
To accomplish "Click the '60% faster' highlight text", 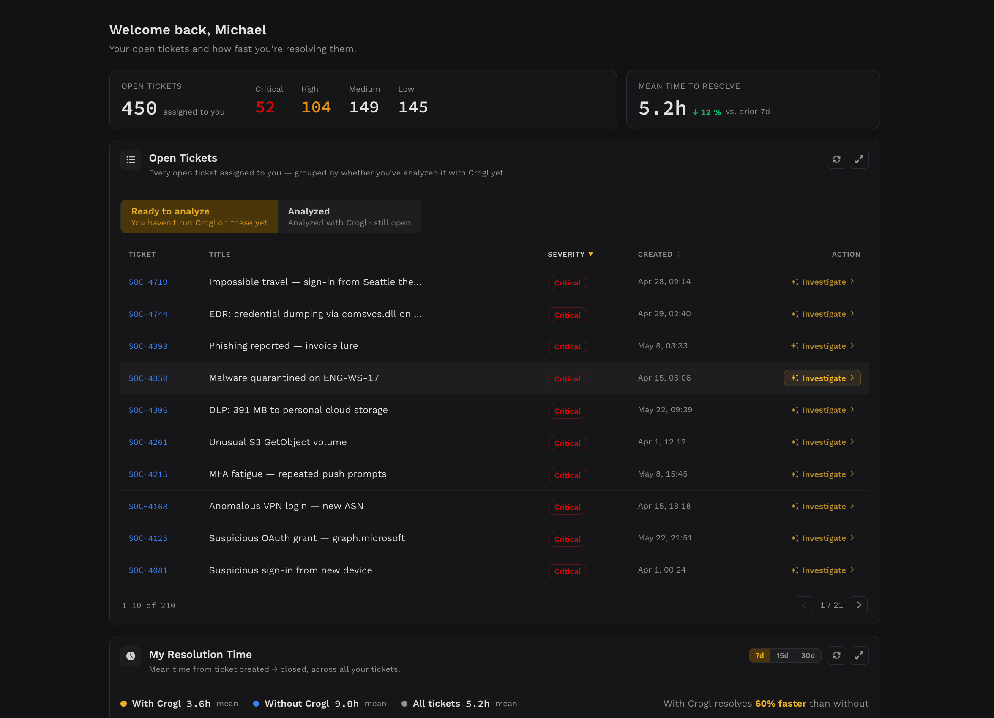I will point(781,704).
